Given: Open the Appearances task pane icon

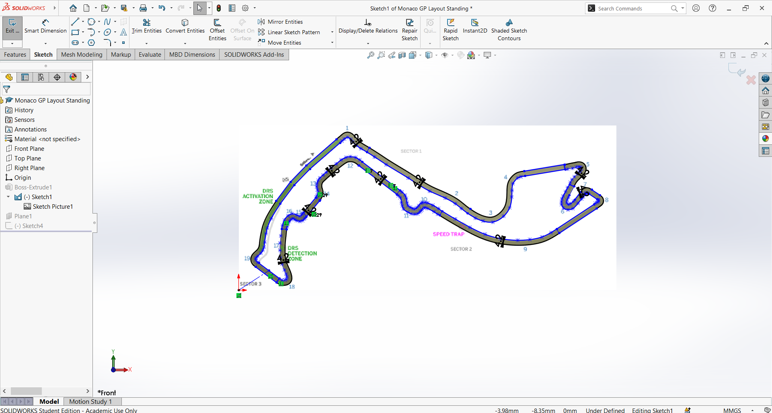Looking at the screenshot, I should (x=766, y=139).
